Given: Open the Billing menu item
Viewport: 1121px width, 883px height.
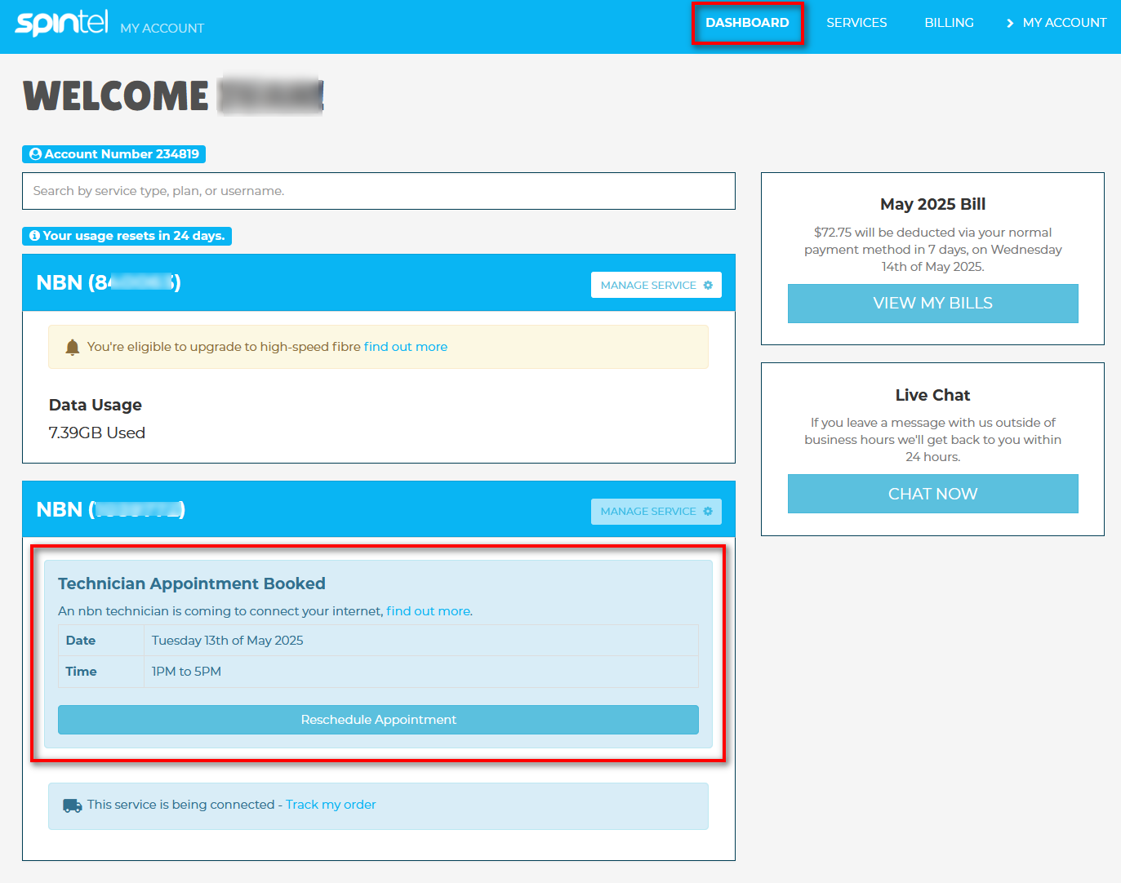Looking at the screenshot, I should click(949, 23).
